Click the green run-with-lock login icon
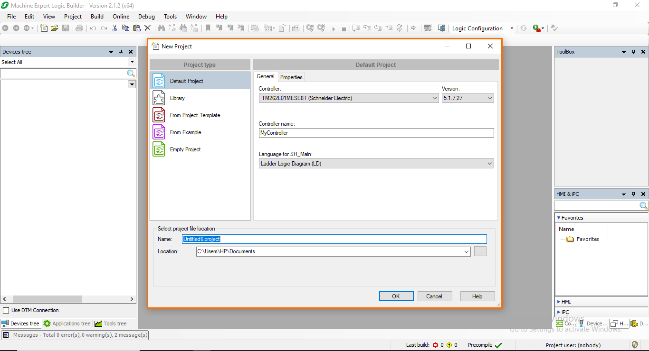 tap(536, 28)
